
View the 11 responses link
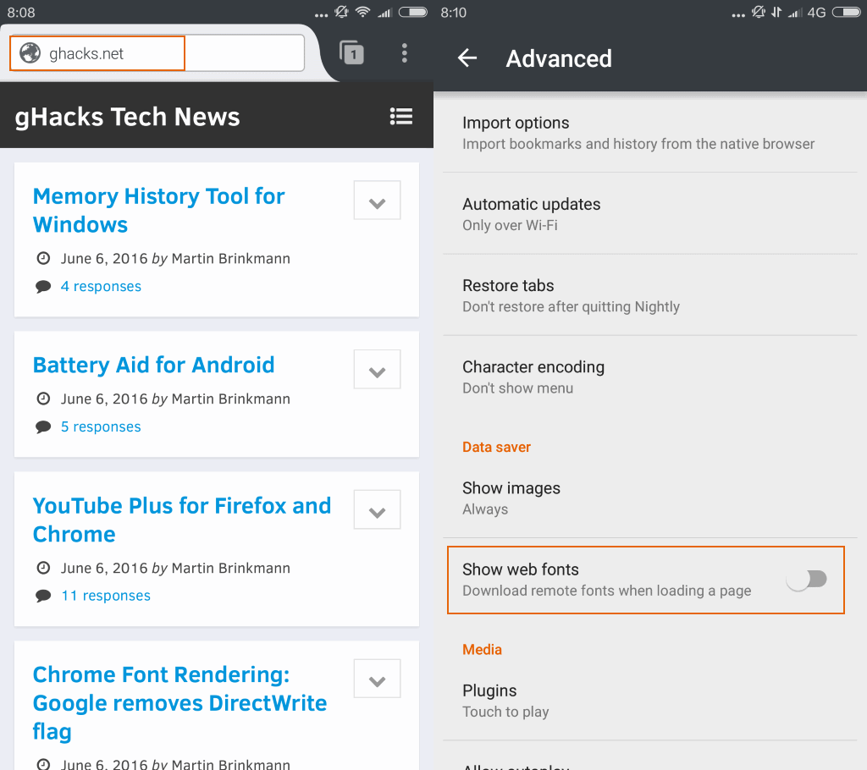tap(106, 596)
